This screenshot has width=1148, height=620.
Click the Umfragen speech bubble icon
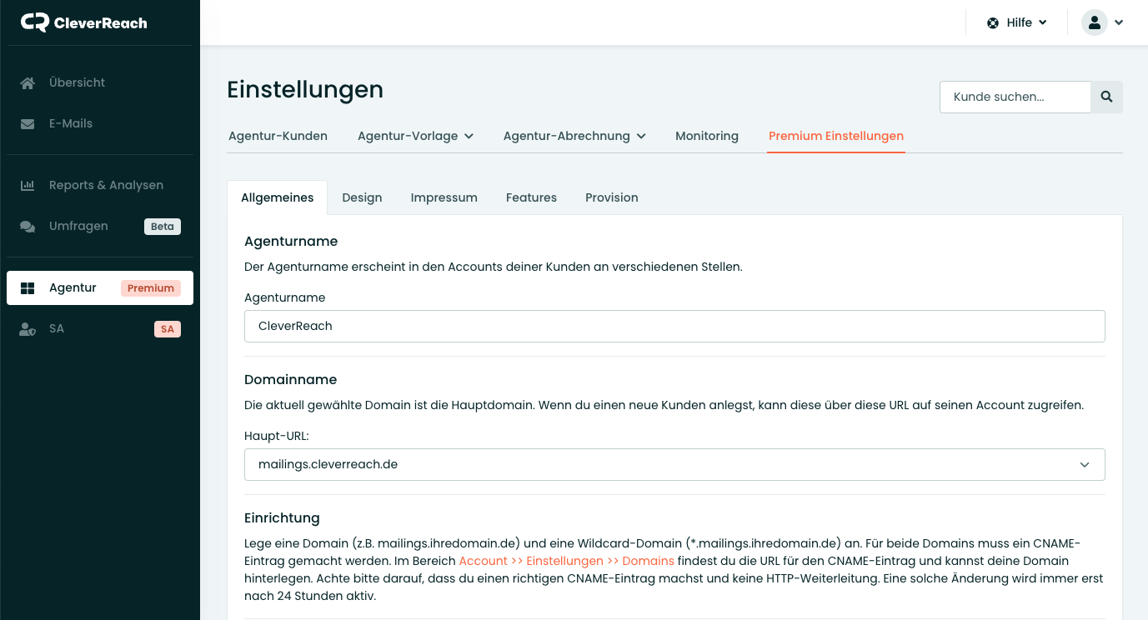tap(28, 226)
